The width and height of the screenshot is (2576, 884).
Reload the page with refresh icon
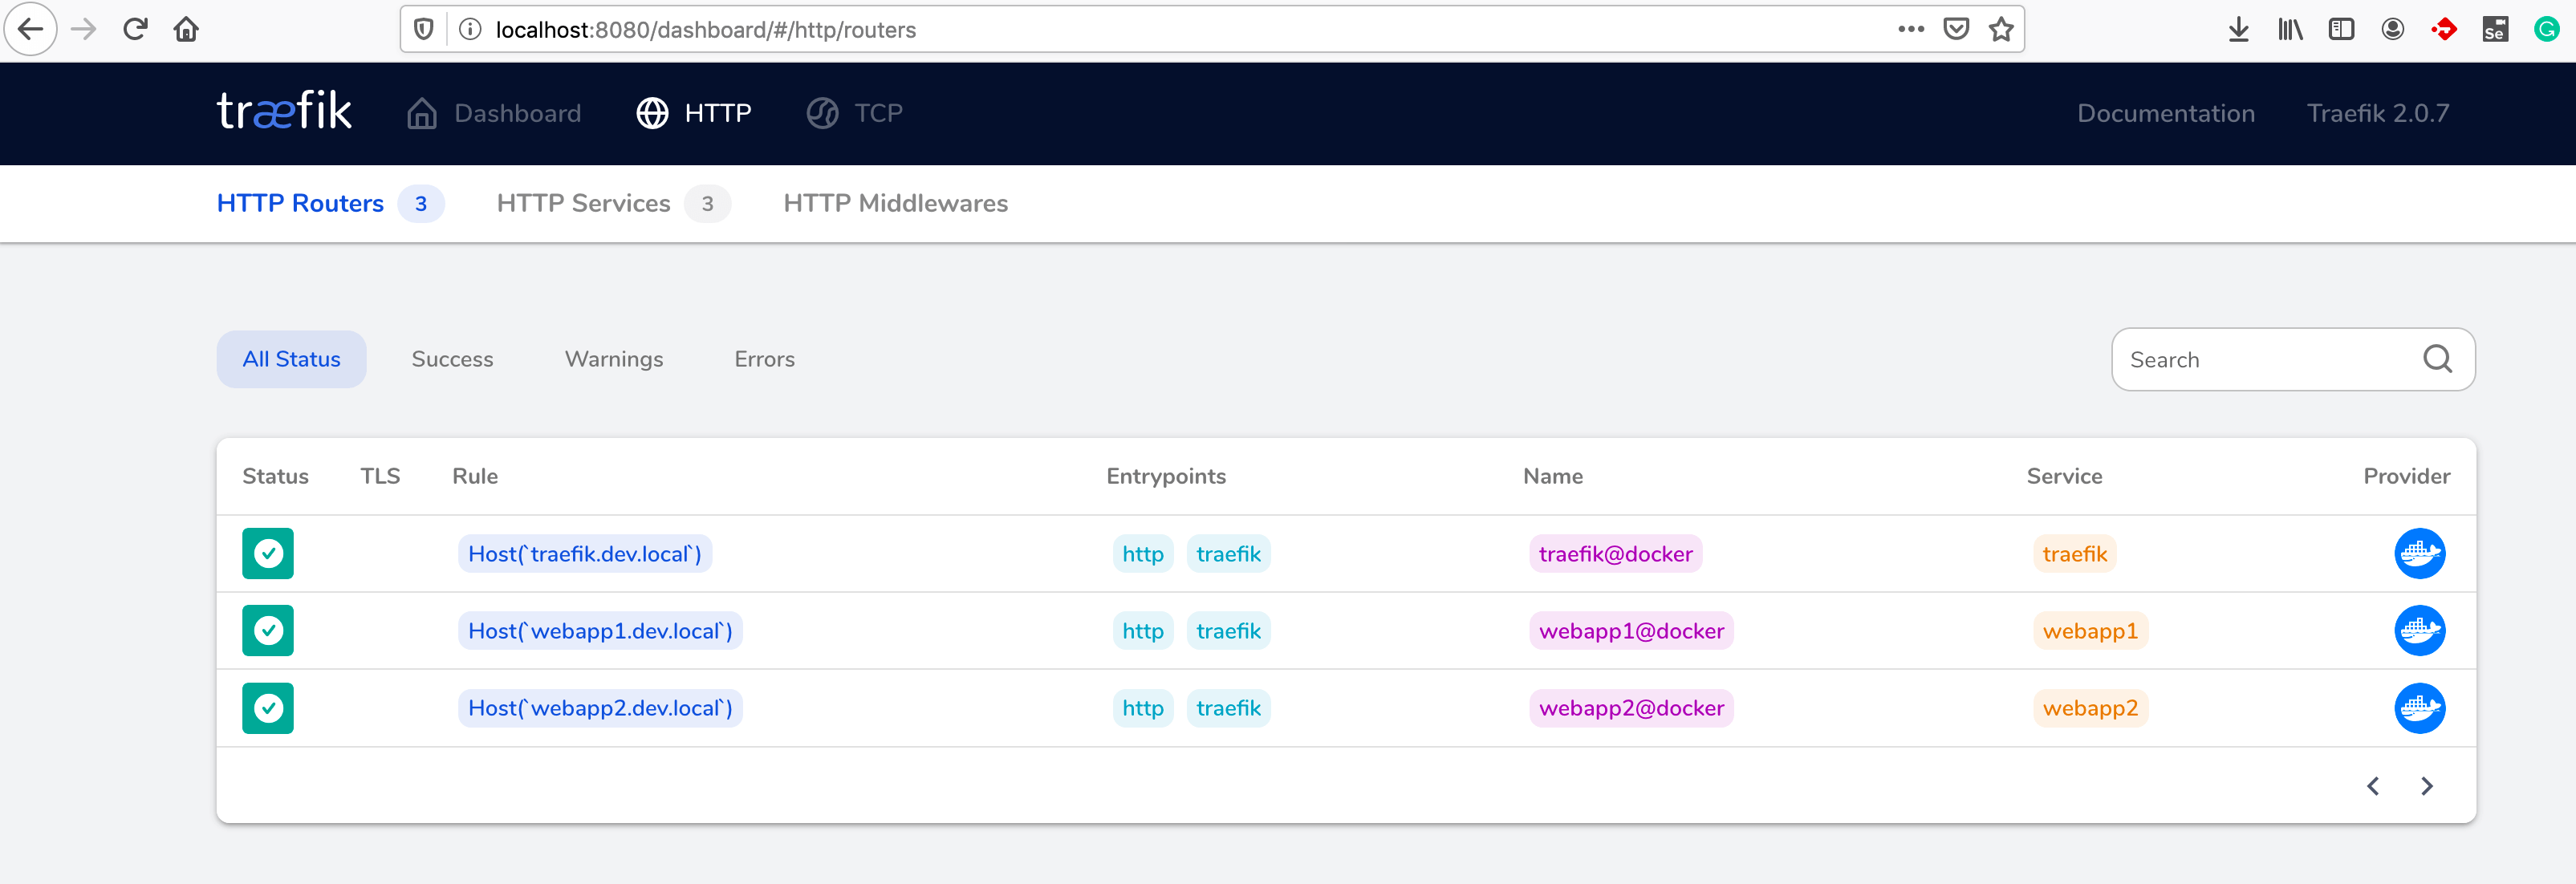click(135, 29)
